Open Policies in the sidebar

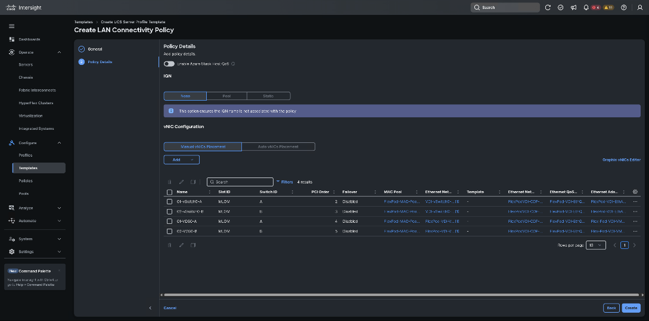coord(26,181)
